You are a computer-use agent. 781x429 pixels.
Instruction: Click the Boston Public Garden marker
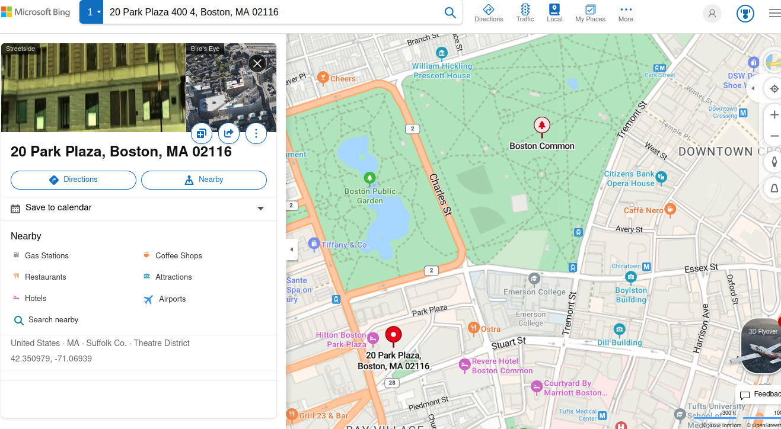point(369,177)
